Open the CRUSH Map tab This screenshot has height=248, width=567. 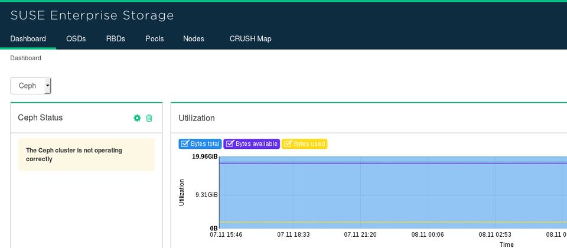pos(250,39)
